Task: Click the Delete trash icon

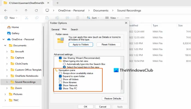Action: [77, 18]
